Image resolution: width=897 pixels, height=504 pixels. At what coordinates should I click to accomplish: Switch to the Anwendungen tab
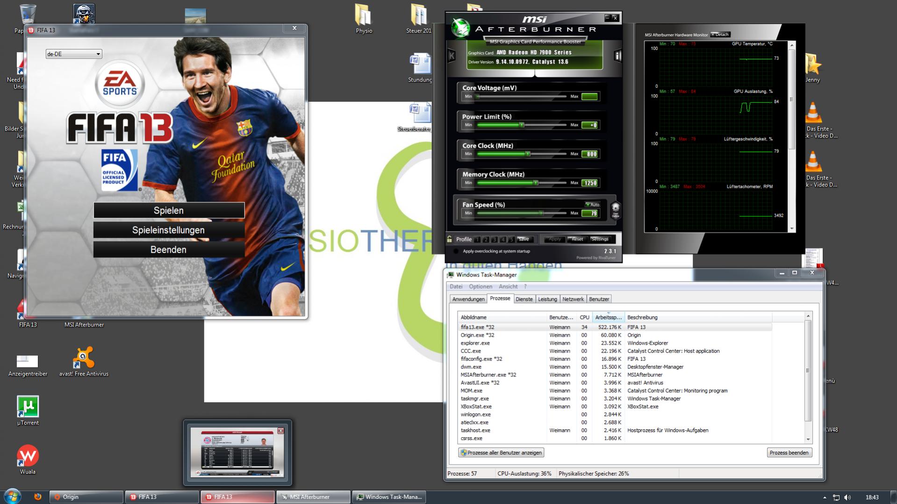click(468, 299)
